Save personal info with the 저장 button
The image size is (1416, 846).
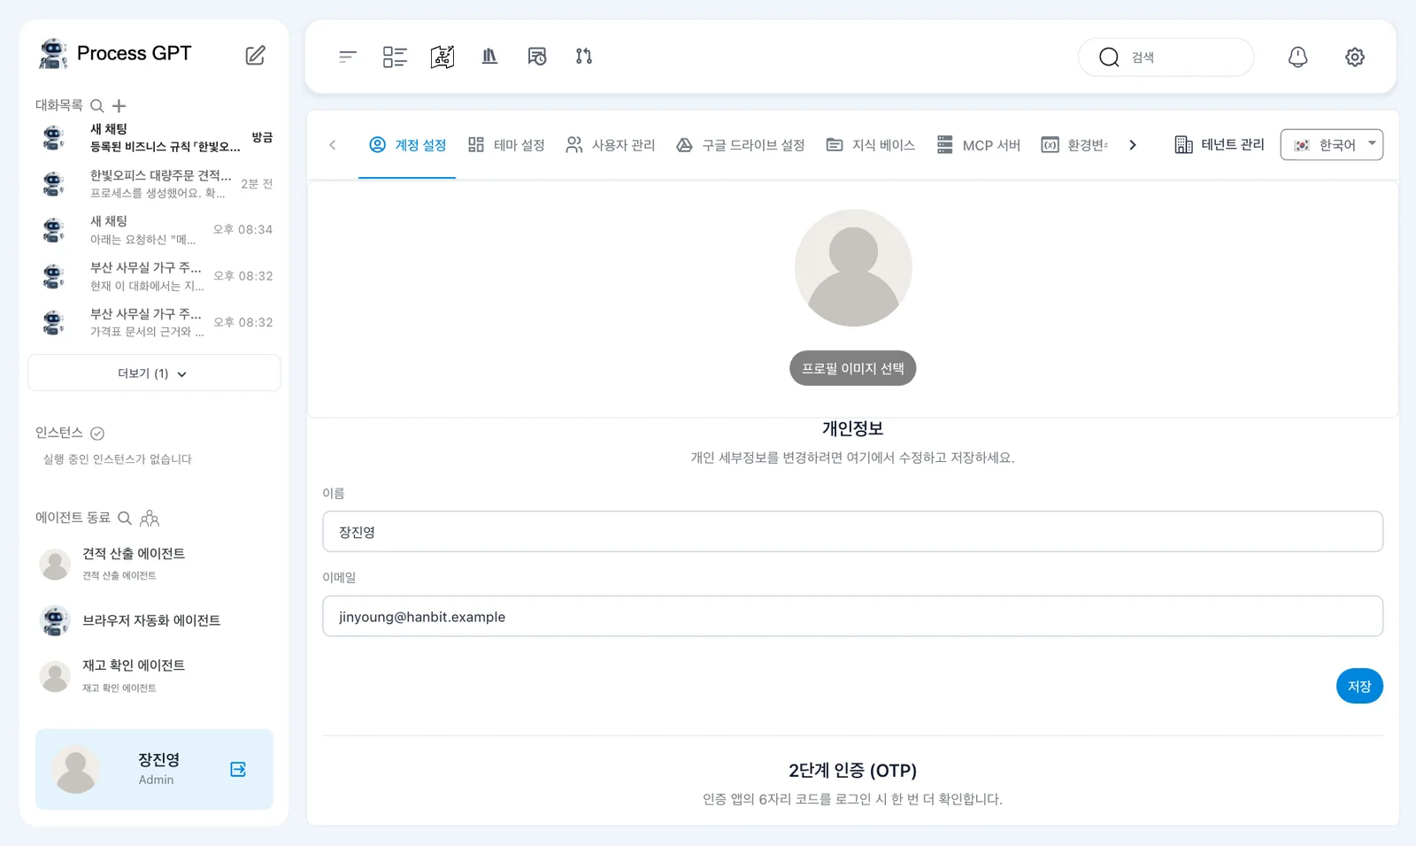pos(1359,686)
